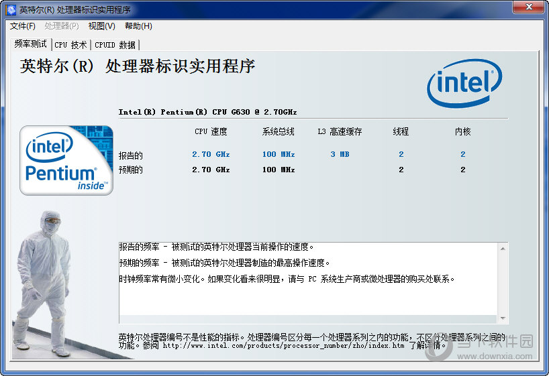The image size is (549, 376).
Task: Click the expected 100 MHz bus value in black
Action: click(279, 170)
